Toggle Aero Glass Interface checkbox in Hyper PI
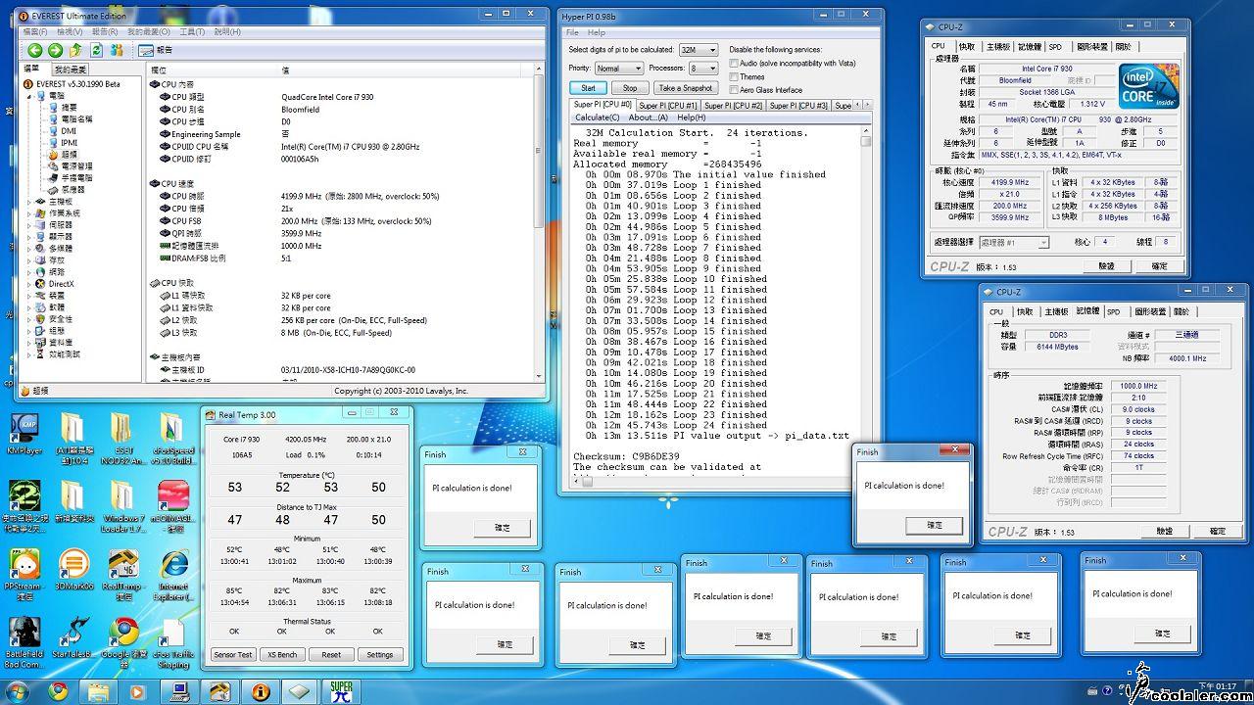The height and width of the screenshot is (705, 1254). click(x=734, y=90)
